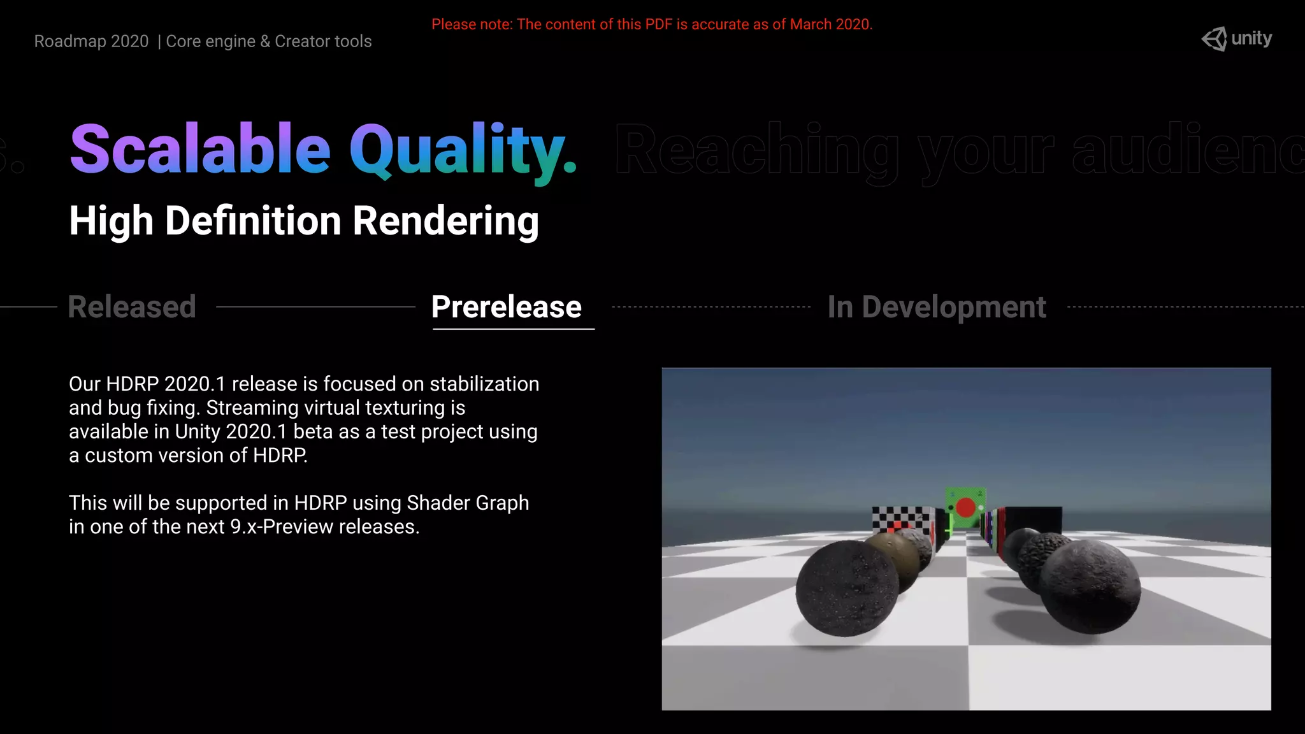The width and height of the screenshot is (1305, 734).
Task: Click the Unity logo icon
Action: tap(1214, 39)
